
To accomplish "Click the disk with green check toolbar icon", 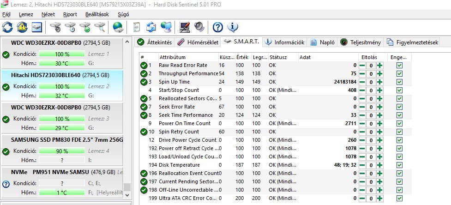I will [x=85, y=27].
